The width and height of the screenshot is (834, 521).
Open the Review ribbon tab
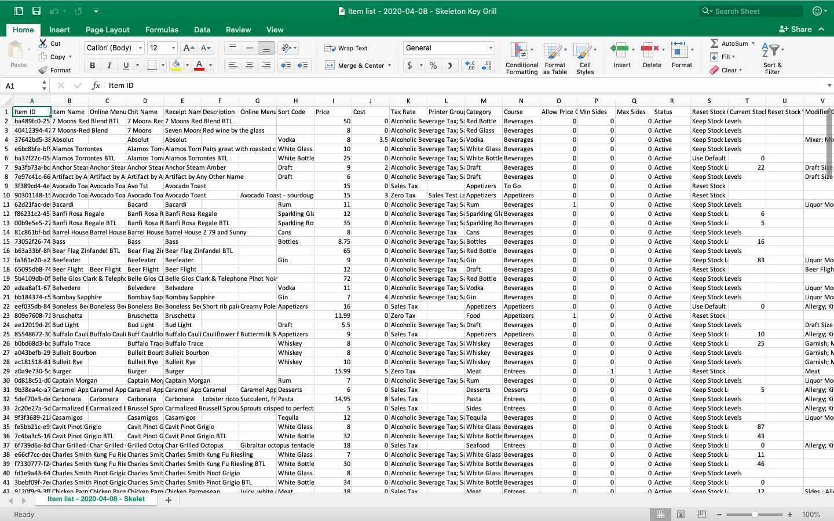click(x=238, y=30)
